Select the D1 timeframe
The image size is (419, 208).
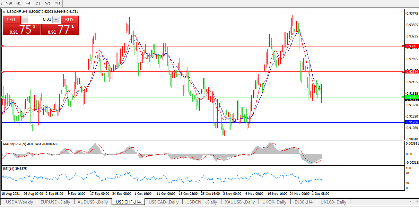point(38,3)
